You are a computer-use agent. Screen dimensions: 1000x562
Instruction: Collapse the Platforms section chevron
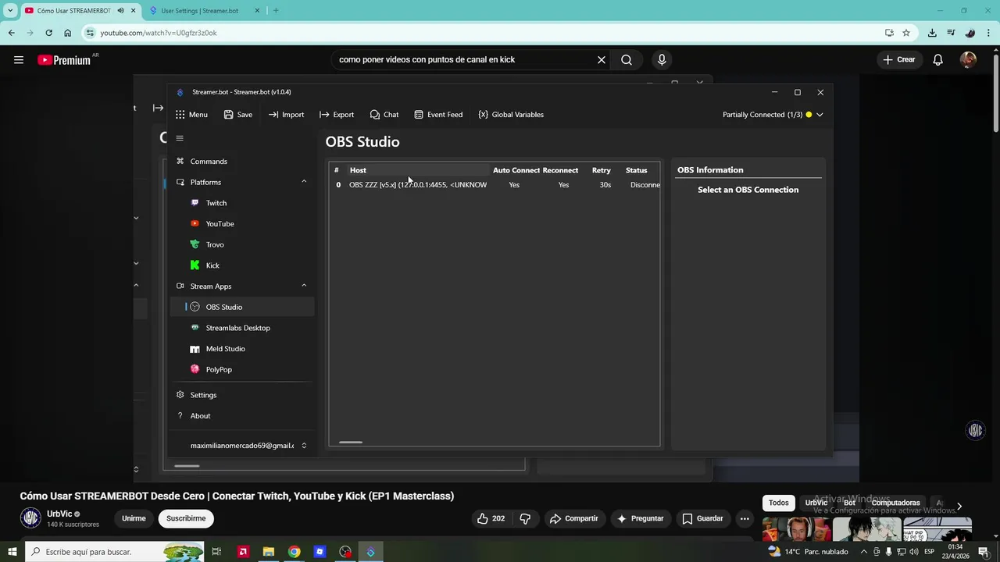point(304,182)
